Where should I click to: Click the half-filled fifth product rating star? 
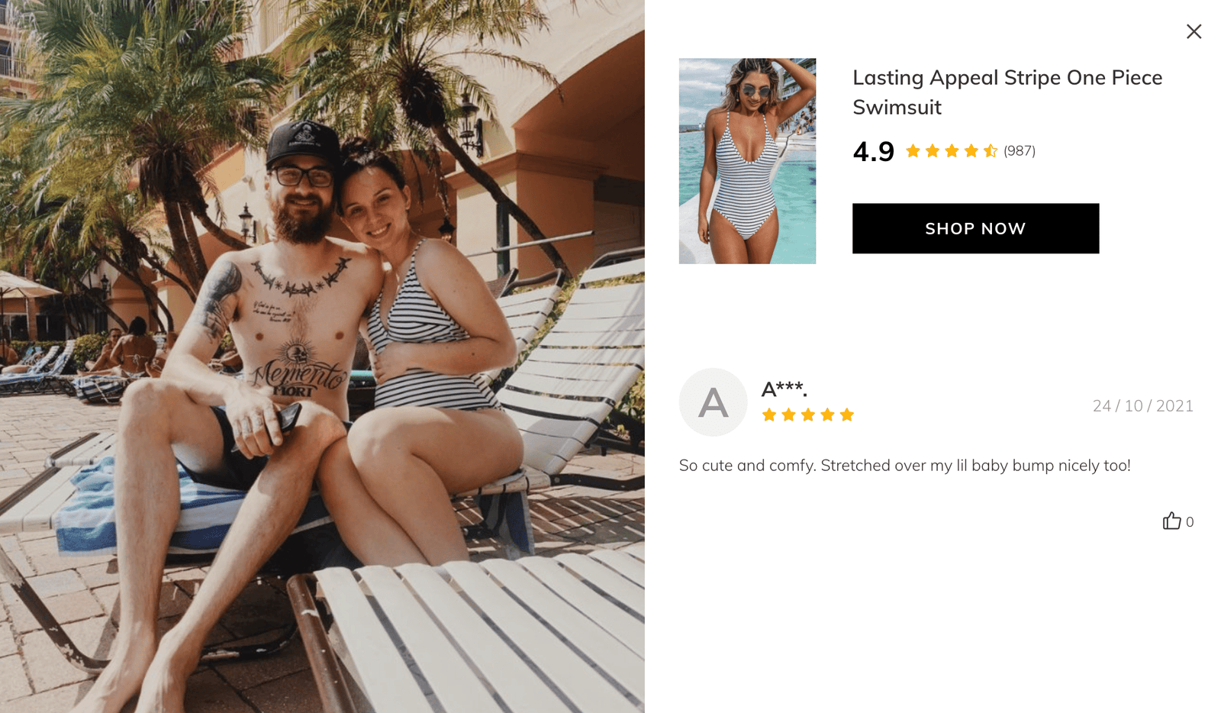point(991,151)
